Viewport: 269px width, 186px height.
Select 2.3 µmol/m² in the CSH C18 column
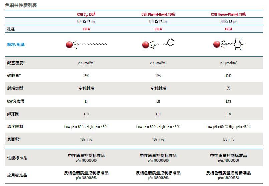click(86, 63)
